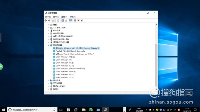Click the 60°C CPU temperature taskbar readout
This screenshot has width=200, height=112.
point(139,110)
